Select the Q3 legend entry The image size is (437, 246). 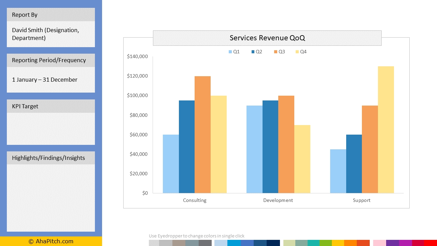(279, 52)
